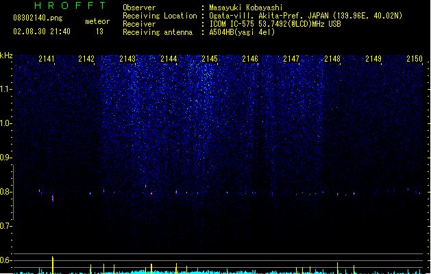Click the Receiver label
The width and height of the screenshot is (431, 274).
click(139, 24)
